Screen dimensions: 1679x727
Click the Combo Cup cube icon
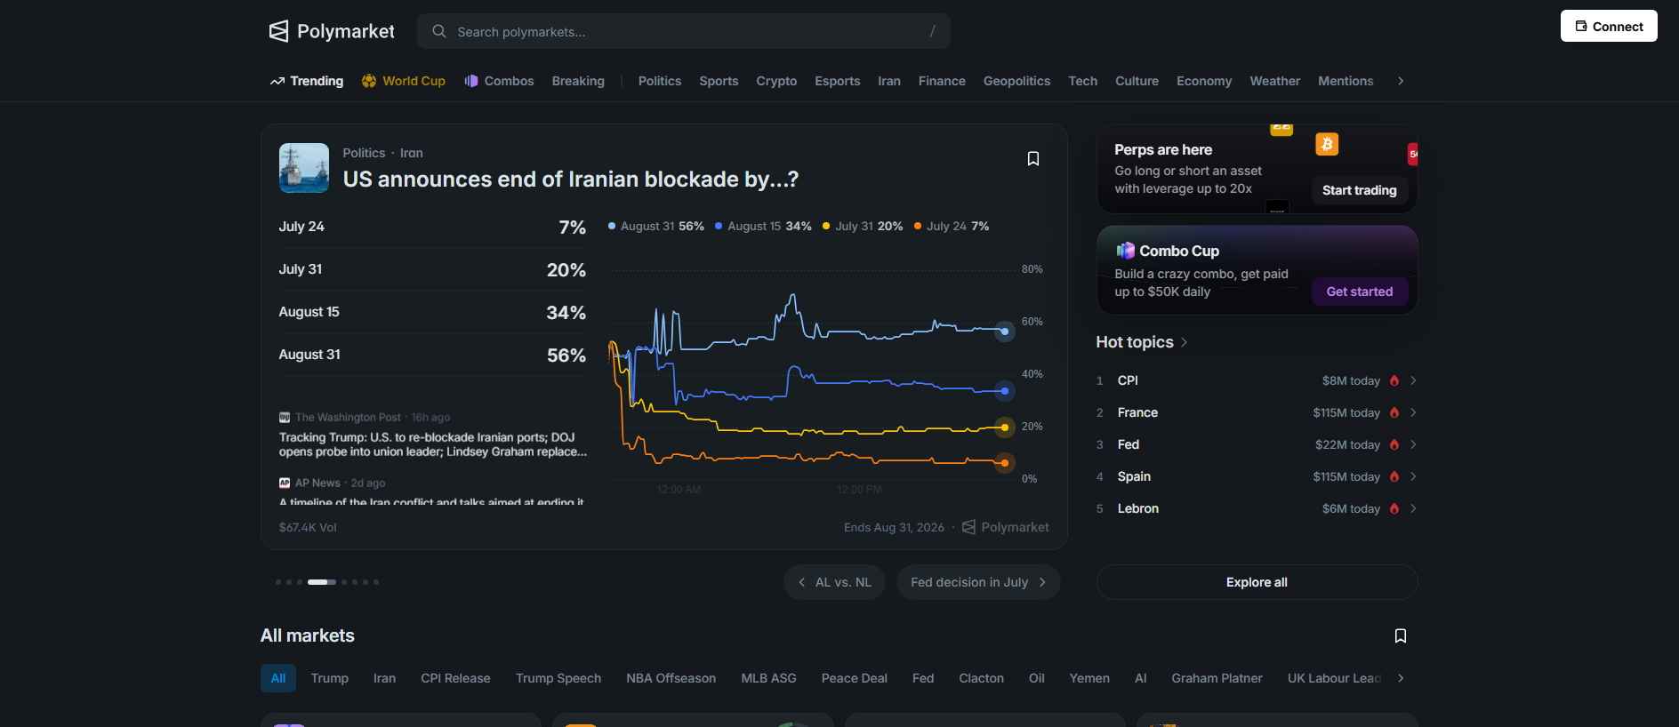point(1126,251)
